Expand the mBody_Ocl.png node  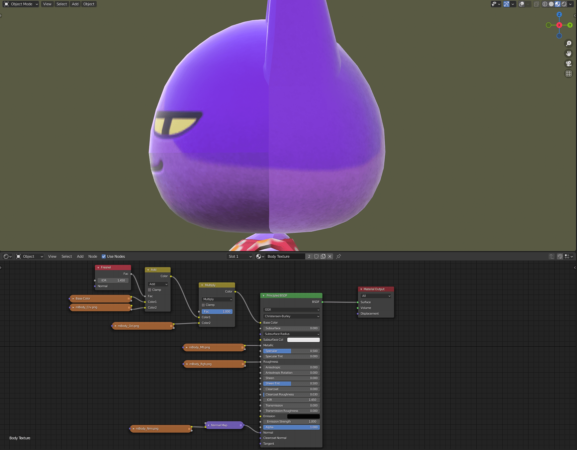coord(115,326)
